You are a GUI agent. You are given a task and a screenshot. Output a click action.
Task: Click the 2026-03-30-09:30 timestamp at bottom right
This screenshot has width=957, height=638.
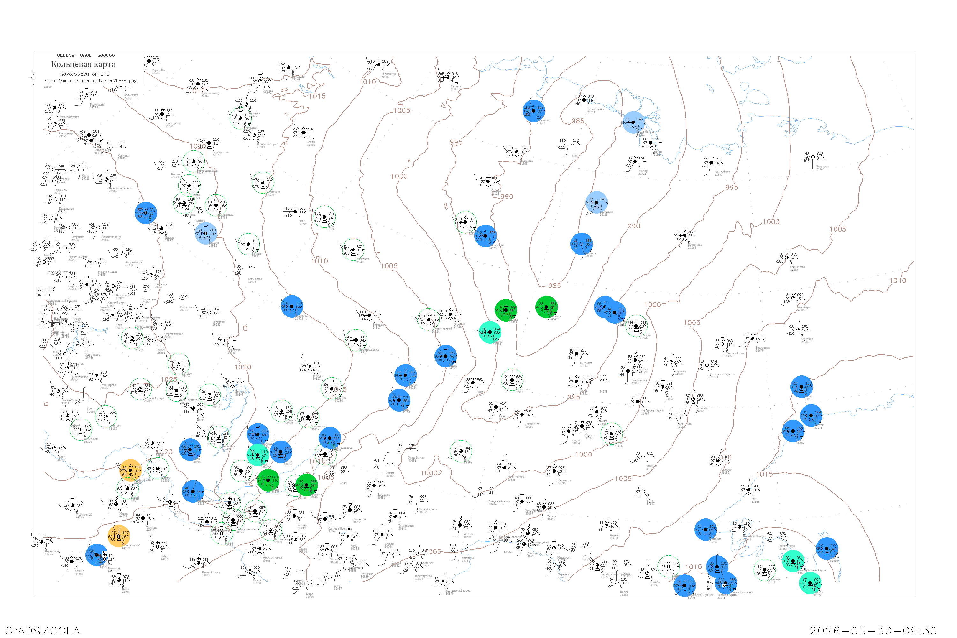pyautogui.click(x=873, y=630)
